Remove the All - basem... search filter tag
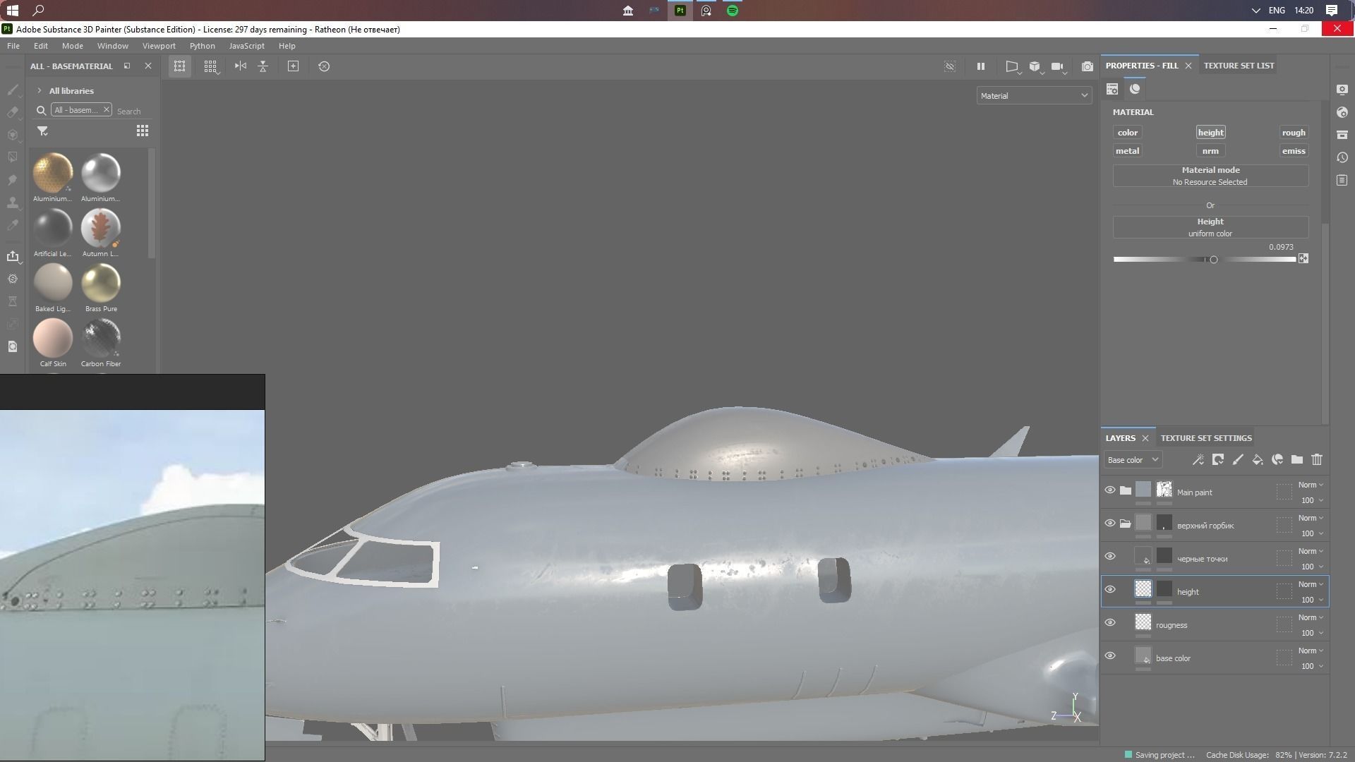The height and width of the screenshot is (762, 1355). (106, 110)
